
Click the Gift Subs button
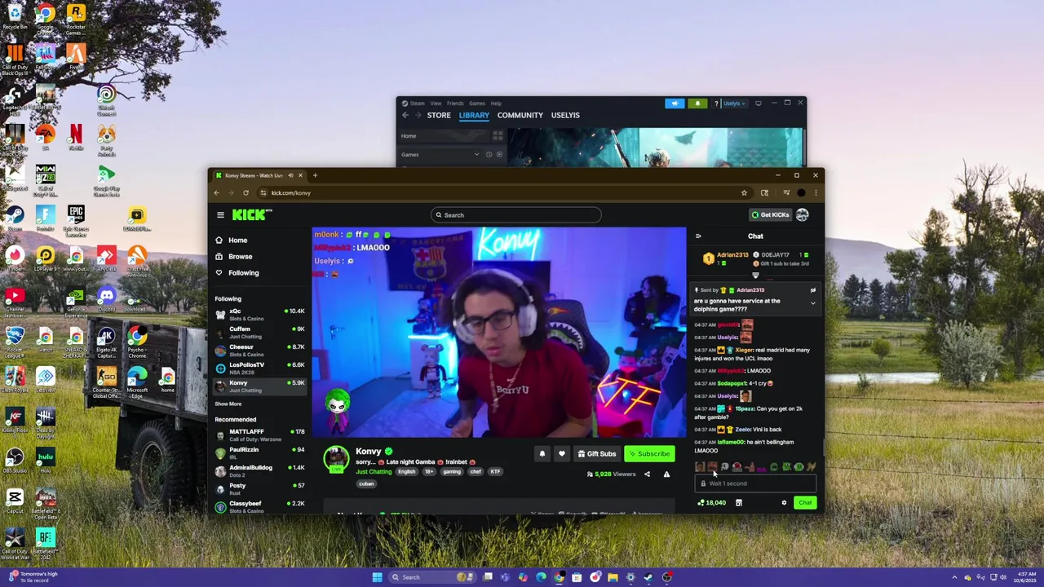click(x=596, y=454)
